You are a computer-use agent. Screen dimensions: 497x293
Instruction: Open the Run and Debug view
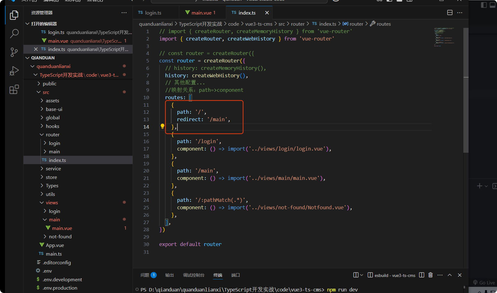14,71
